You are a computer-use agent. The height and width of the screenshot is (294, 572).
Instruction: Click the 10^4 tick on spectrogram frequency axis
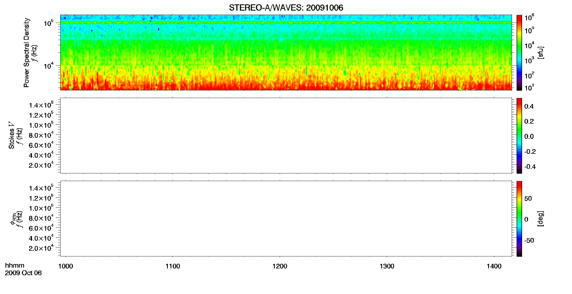49,66
